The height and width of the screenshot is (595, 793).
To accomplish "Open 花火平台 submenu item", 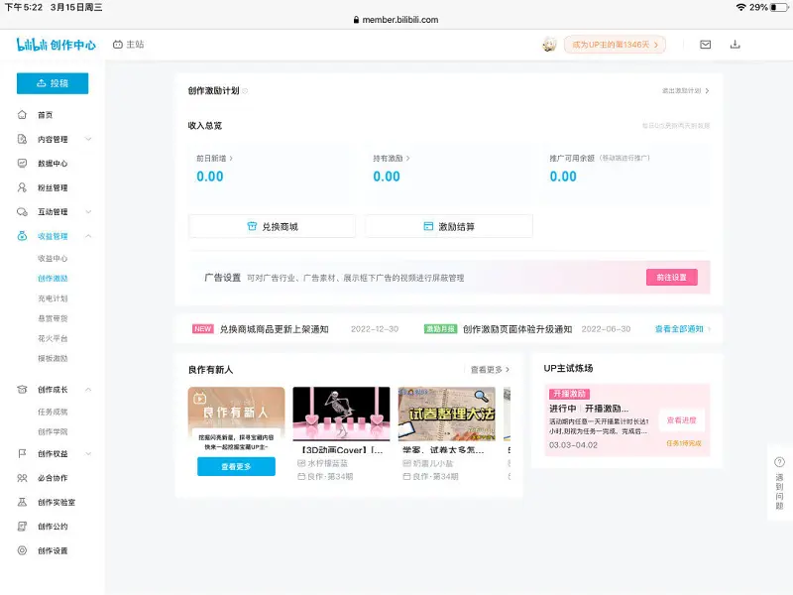I will click(x=53, y=338).
